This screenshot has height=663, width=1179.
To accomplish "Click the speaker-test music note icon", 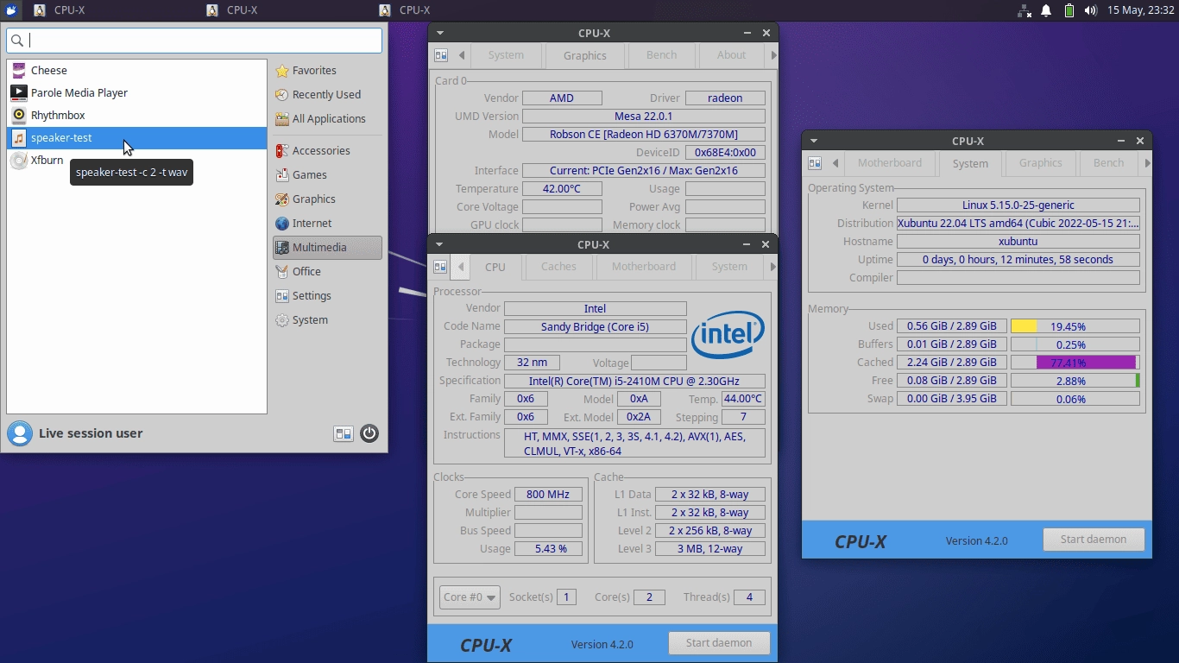I will coord(19,138).
